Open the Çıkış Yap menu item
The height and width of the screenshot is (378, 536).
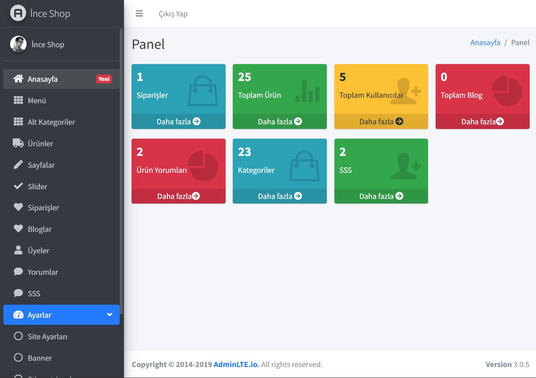tap(173, 14)
